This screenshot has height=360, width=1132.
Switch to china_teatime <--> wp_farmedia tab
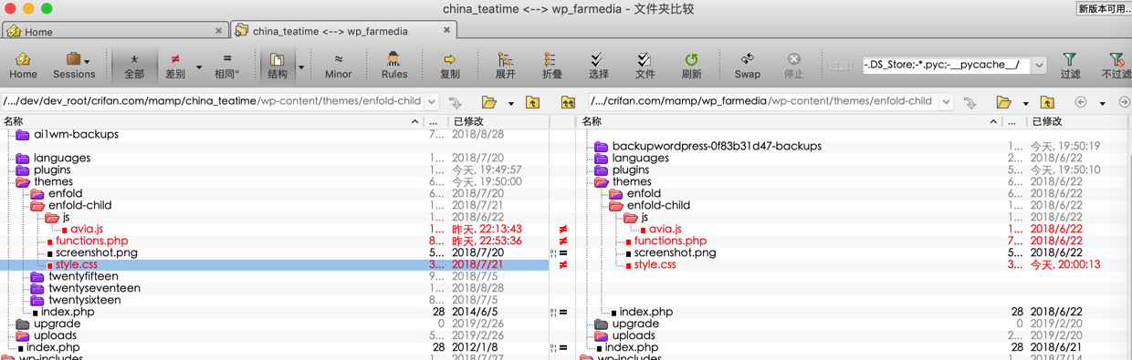pyautogui.click(x=342, y=31)
